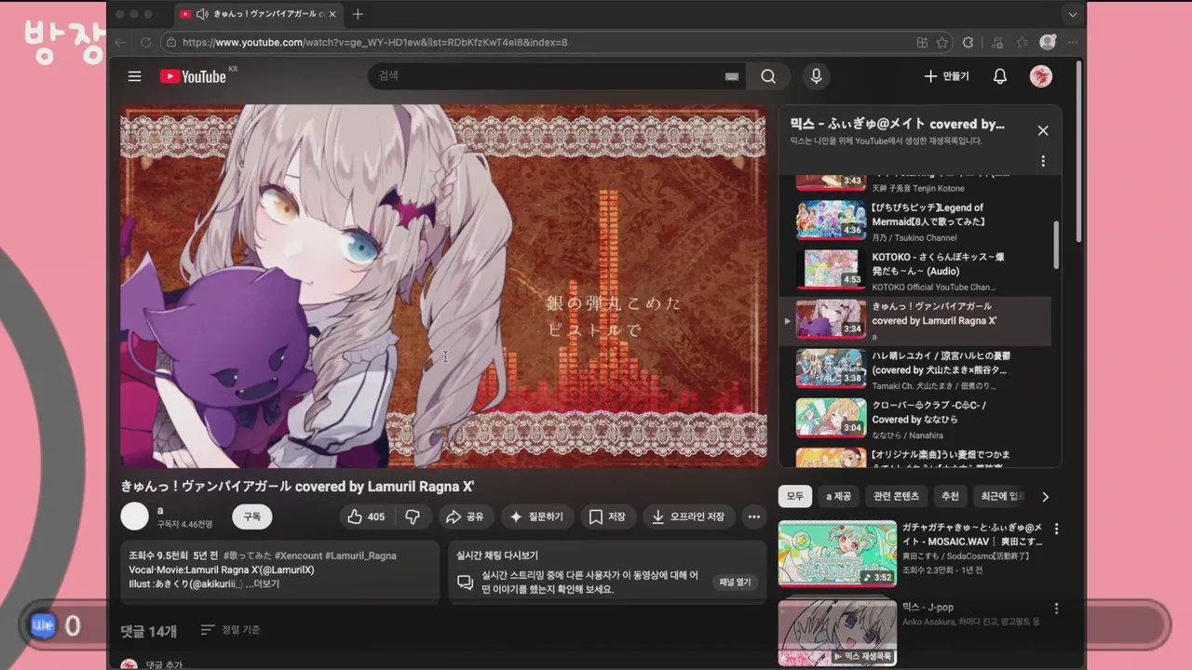Click the #Lamuril_Ragna hashtag
1192x670 pixels.
[360, 556]
